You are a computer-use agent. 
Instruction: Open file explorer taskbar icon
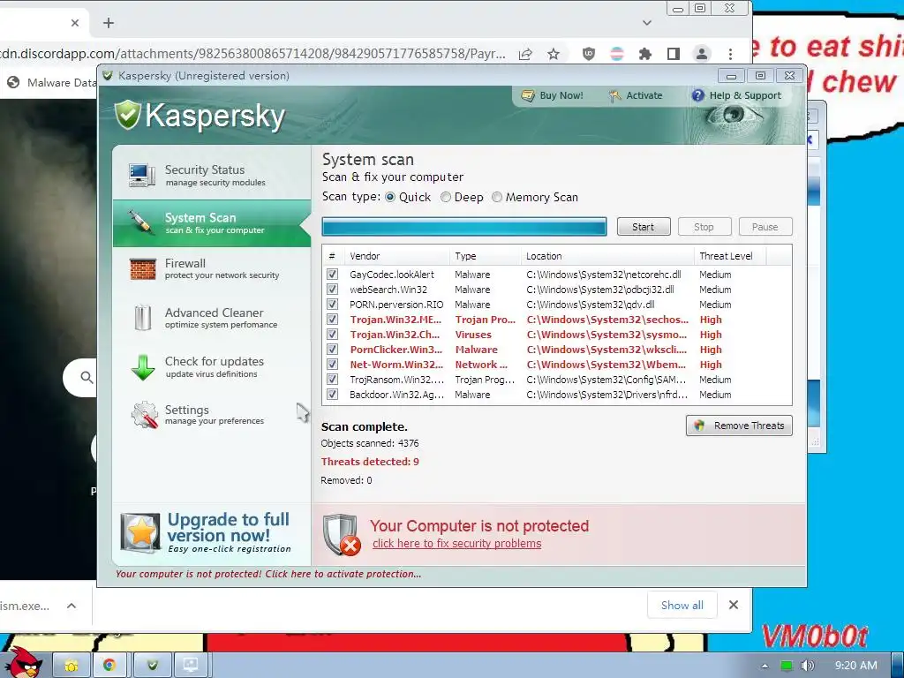point(71,666)
